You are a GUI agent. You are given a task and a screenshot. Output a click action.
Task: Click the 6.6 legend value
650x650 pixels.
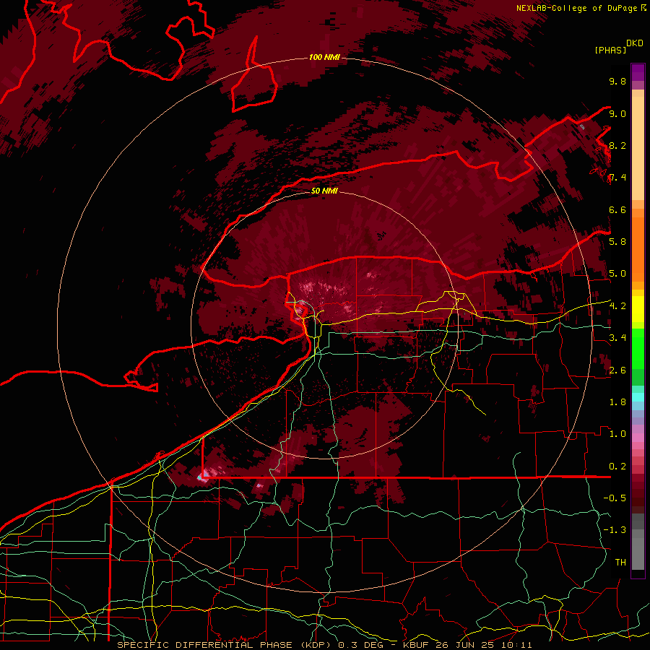[617, 209]
